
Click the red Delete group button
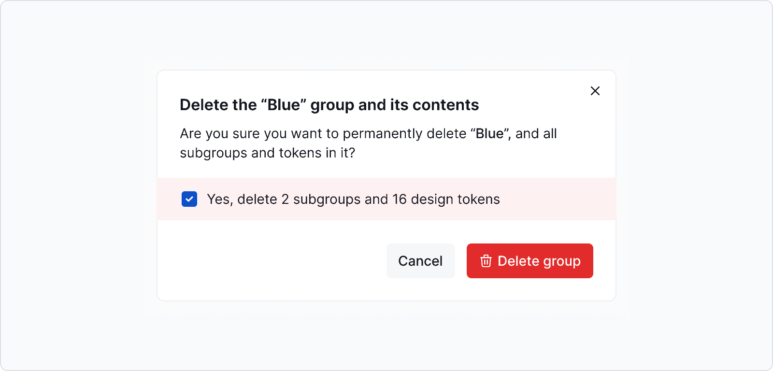click(x=530, y=261)
